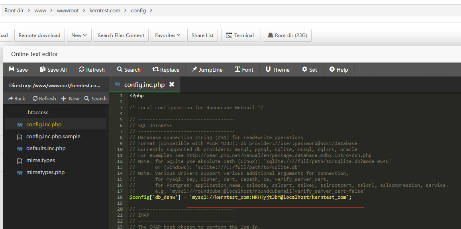Open defaults.inc.php in file list
Image resolution: width=461 pixels, height=229 pixels.
(46, 148)
